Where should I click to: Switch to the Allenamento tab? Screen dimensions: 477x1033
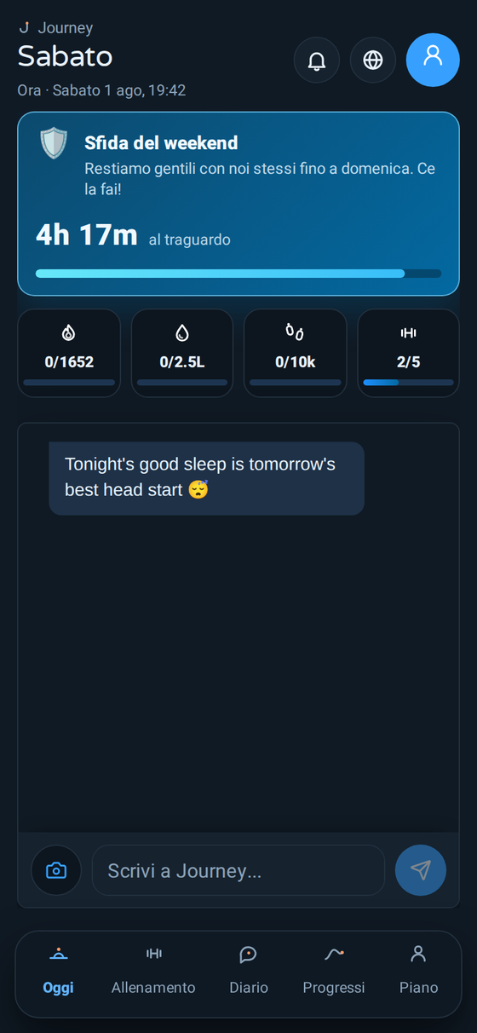click(x=153, y=972)
